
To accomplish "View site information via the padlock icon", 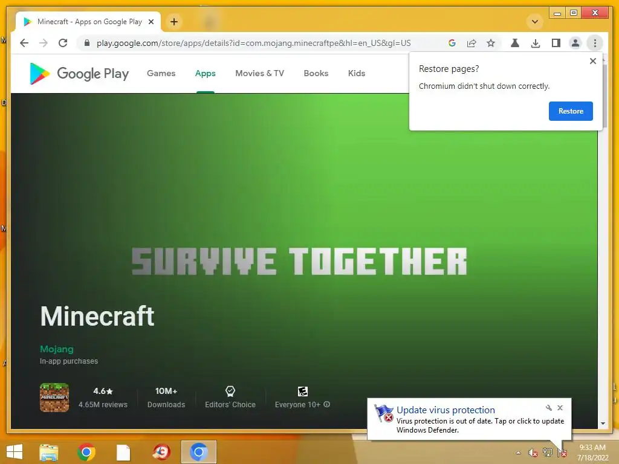I will pos(87,43).
